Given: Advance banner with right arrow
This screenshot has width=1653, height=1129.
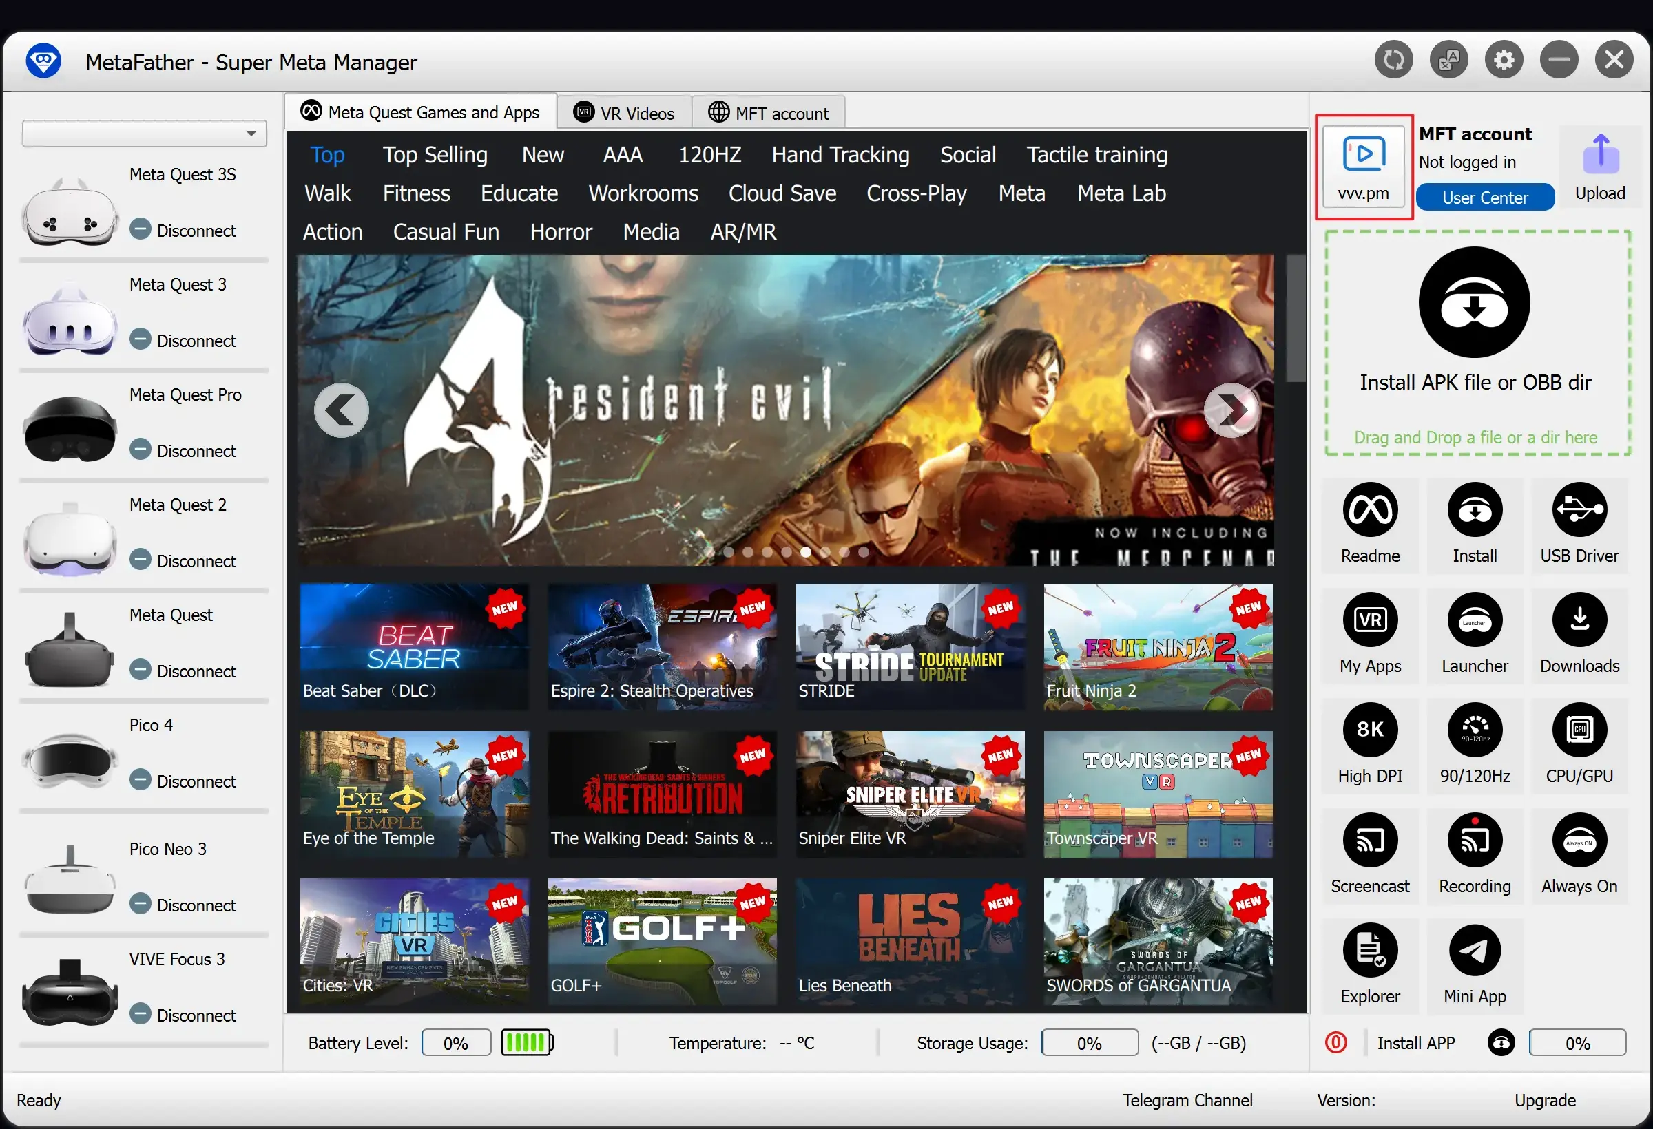Looking at the screenshot, I should tap(1231, 410).
